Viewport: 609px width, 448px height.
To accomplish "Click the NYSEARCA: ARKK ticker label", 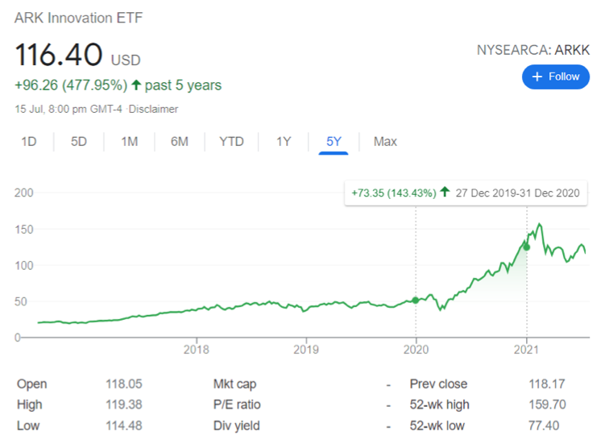I will [533, 50].
